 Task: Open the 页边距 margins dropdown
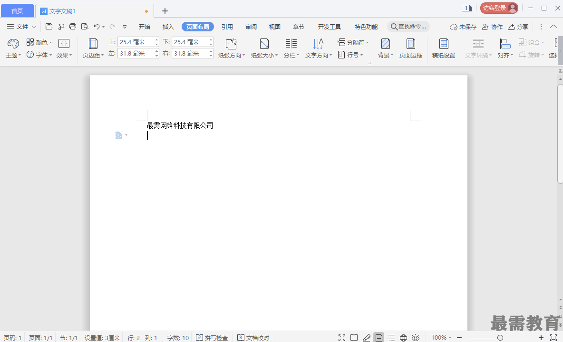tap(93, 49)
